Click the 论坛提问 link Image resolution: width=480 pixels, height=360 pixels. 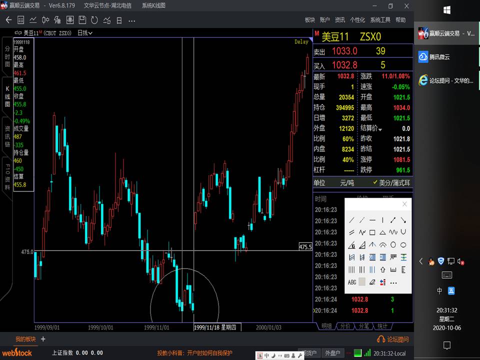(392, 339)
